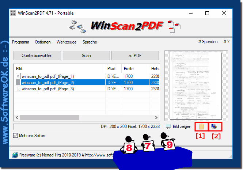
Task: Click the globe icon in status bar
Action: click(15, 155)
